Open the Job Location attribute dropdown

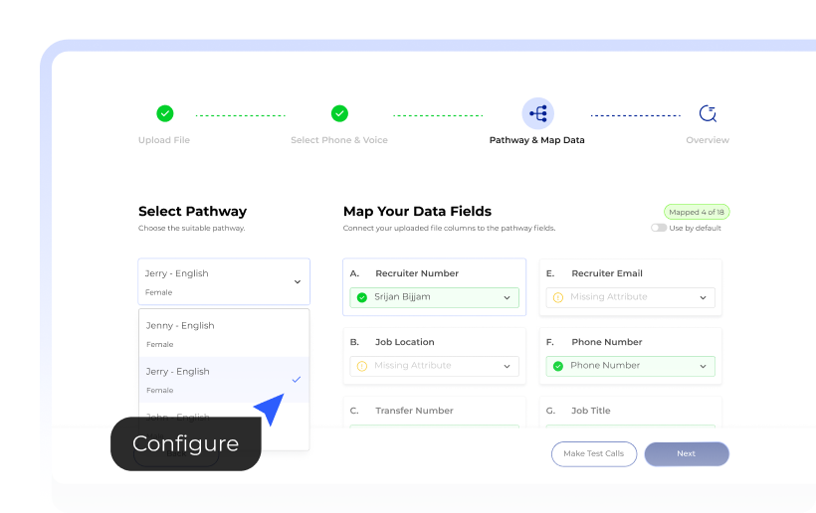[507, 366]
